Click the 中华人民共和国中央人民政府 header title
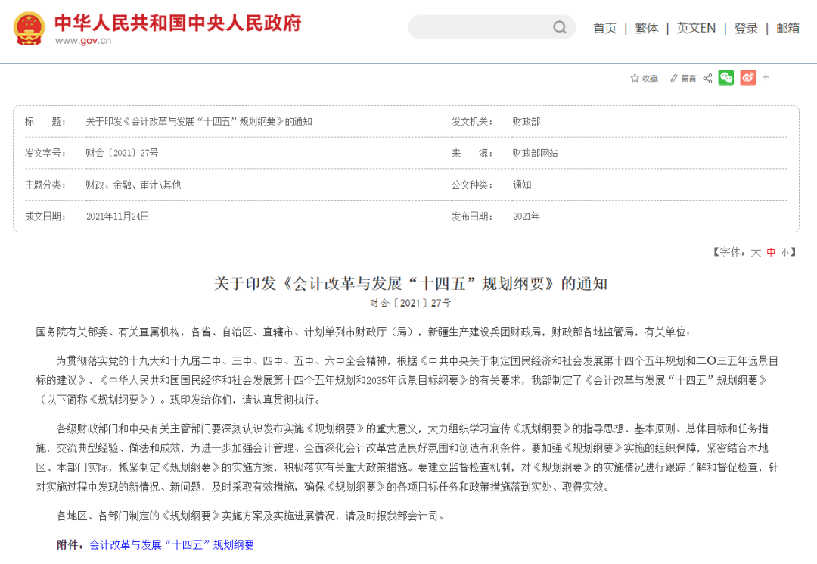This screenshot has height=564, width=817. coord(179,23)
